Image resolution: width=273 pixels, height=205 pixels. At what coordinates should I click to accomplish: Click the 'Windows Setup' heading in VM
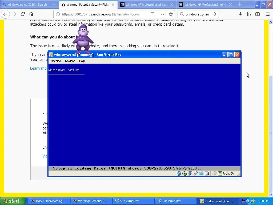point(64,70)
